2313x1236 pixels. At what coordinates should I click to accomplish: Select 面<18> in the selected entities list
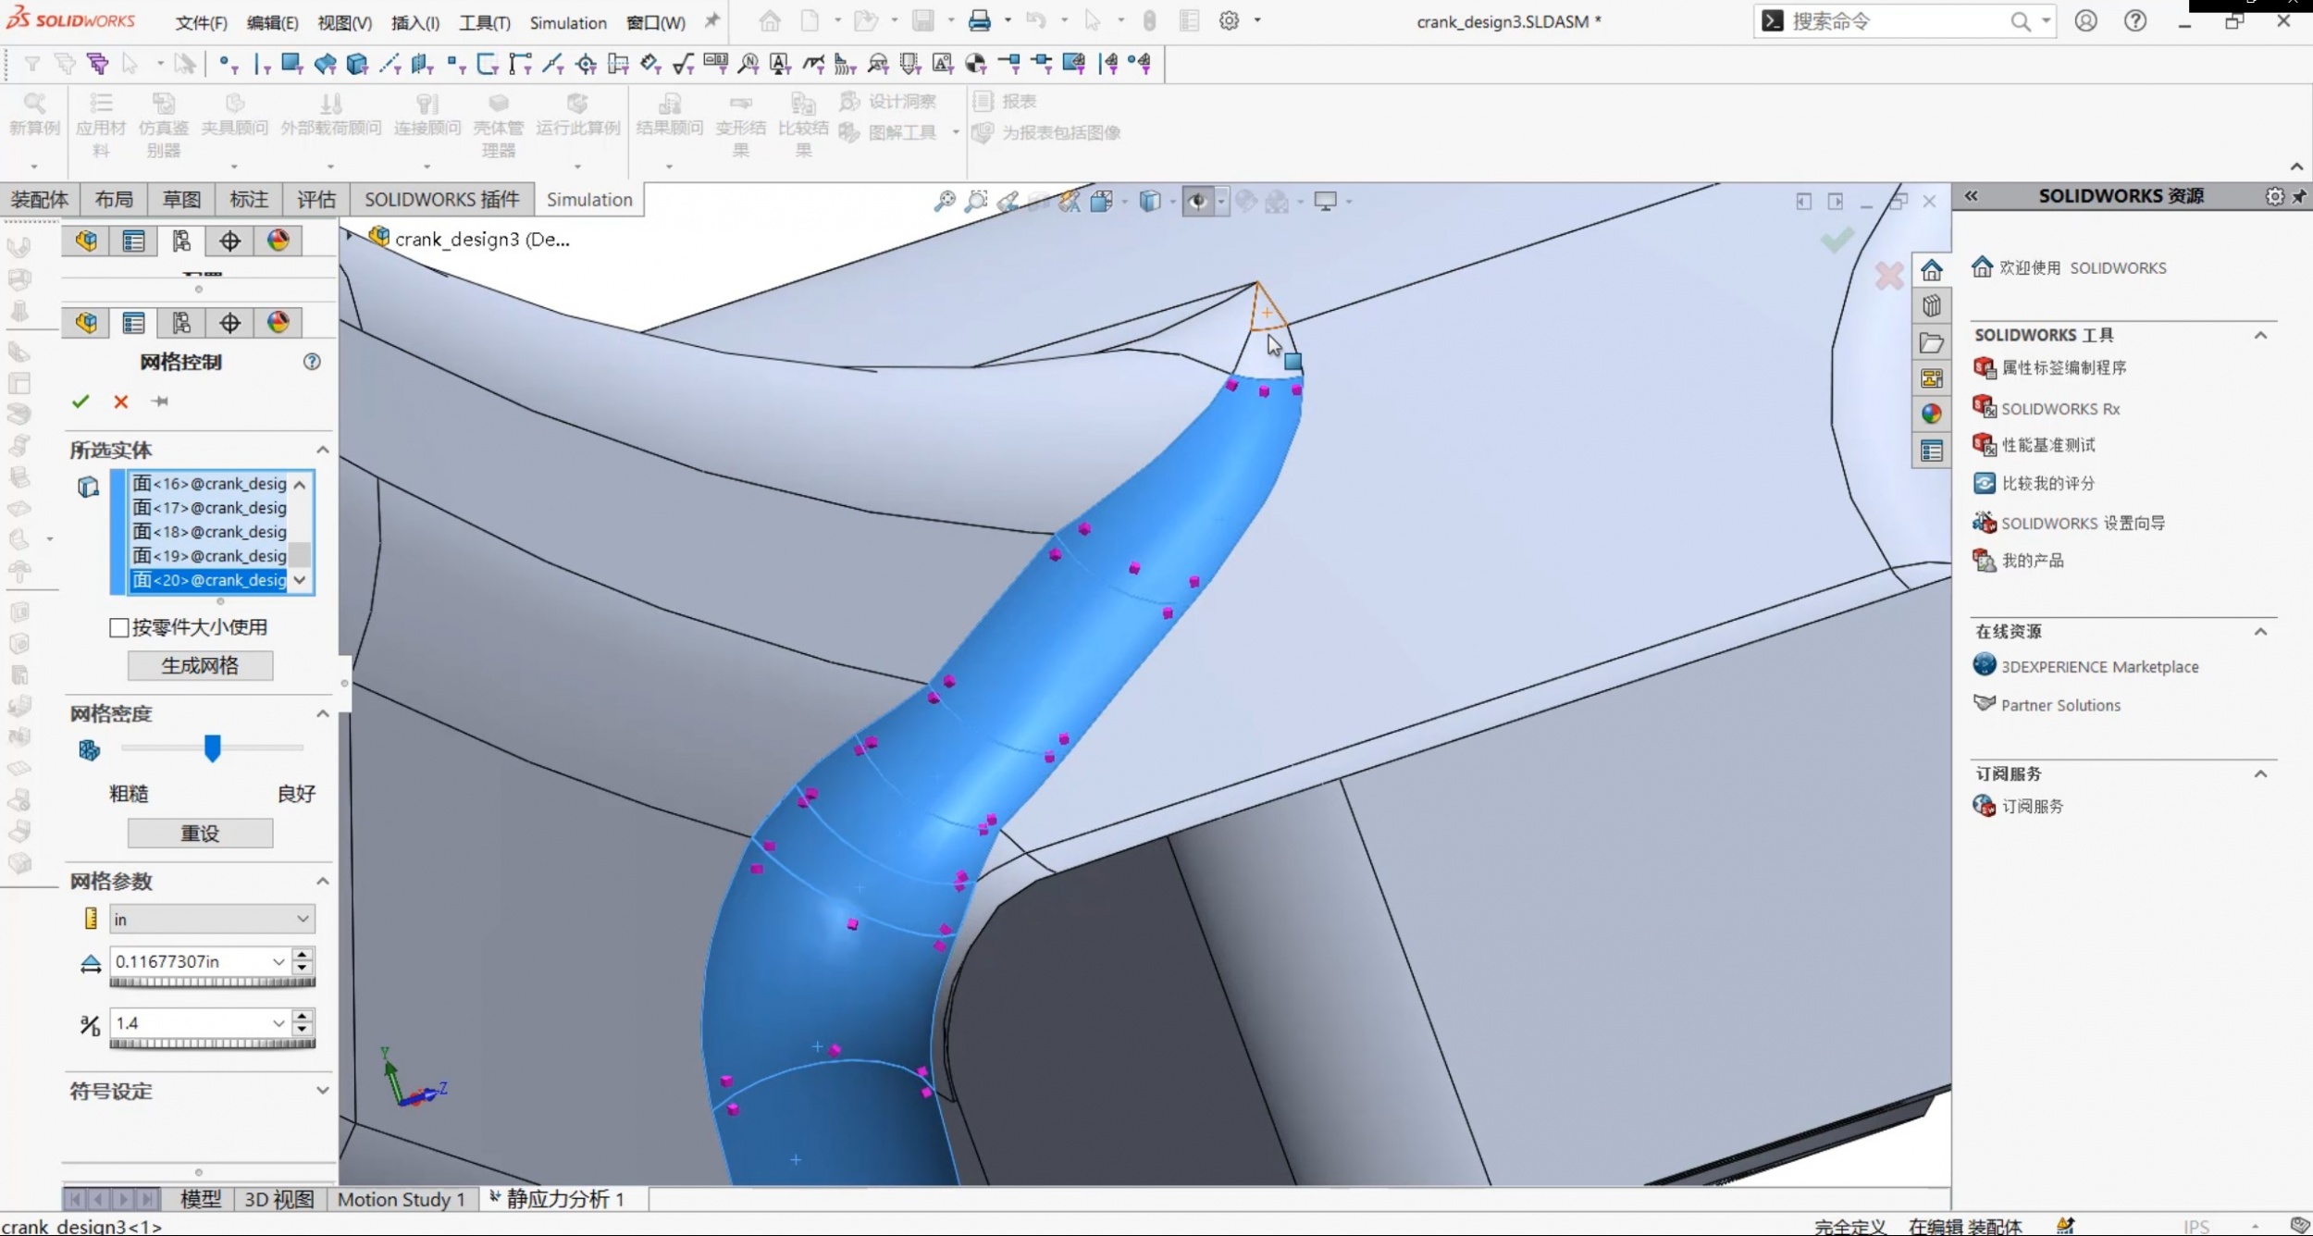tap(209, 532)
